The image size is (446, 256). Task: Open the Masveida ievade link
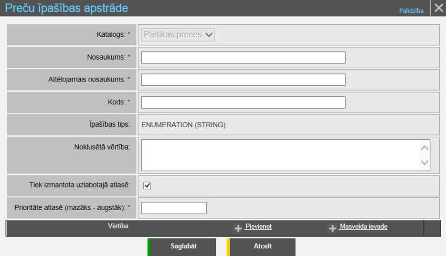coord(363,227)
